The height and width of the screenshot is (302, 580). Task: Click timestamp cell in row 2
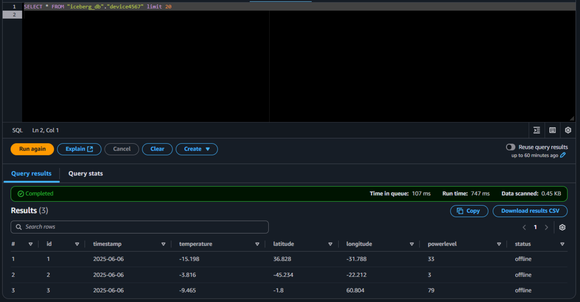click(x=109, y=275)
